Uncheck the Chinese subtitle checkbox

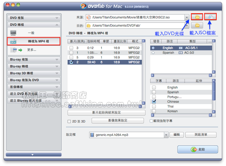154,102
